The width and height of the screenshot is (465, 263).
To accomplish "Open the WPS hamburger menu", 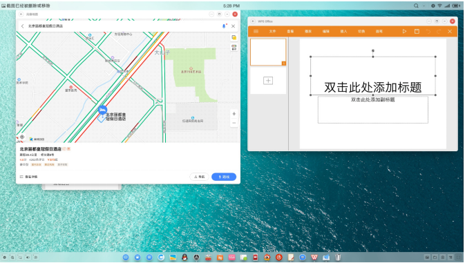I will pos(256,31).
